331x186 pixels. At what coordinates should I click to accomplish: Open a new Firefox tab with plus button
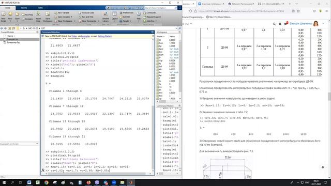click(x=290, y=4)
